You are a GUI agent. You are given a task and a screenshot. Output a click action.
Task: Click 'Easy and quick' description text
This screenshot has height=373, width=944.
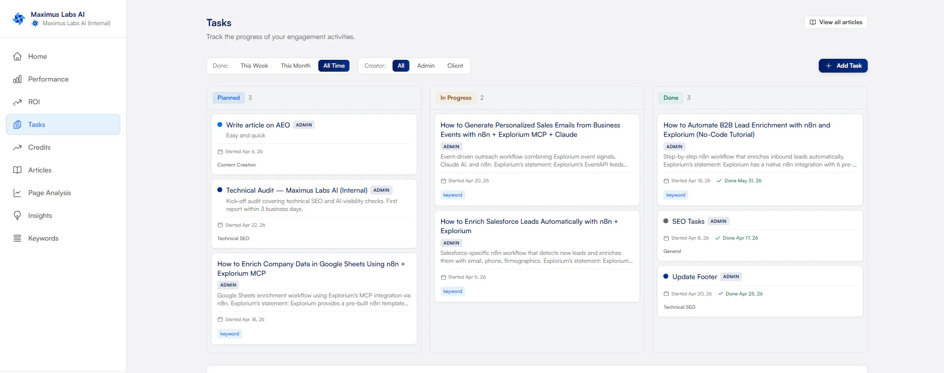coord(246,135)
